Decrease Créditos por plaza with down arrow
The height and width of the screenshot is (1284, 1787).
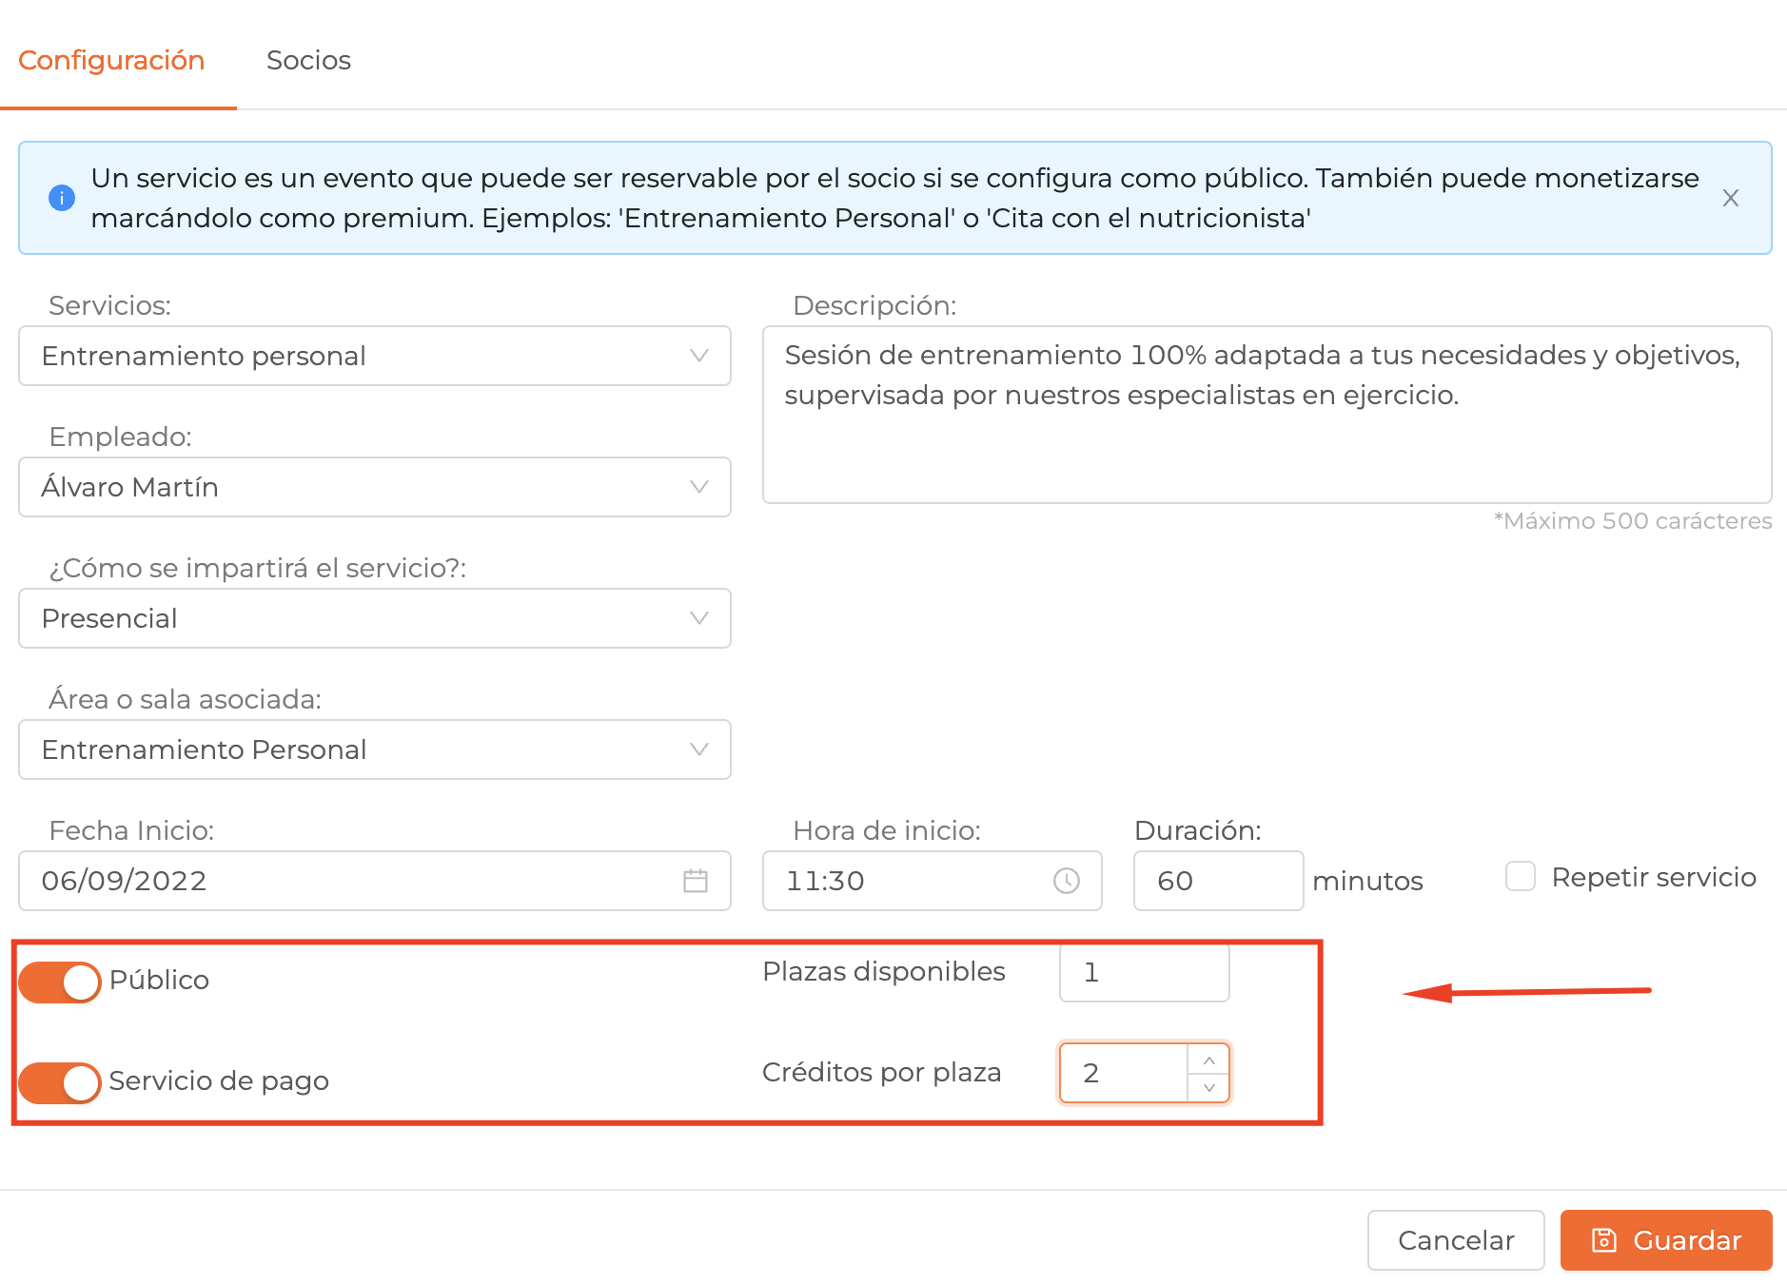(1209, 1087)
